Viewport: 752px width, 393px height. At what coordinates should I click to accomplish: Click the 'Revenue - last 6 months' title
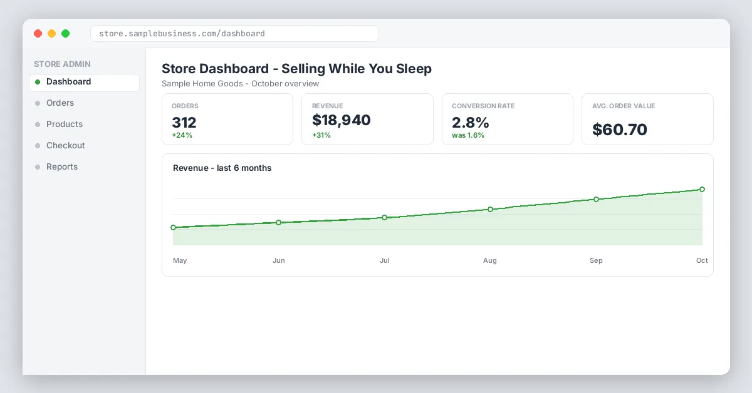tap(222, 168)
